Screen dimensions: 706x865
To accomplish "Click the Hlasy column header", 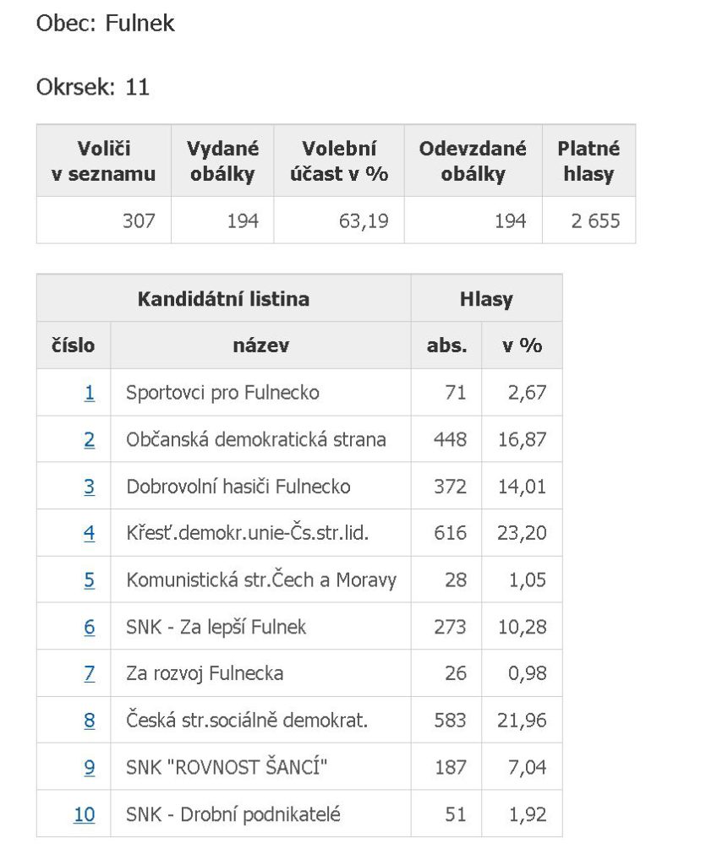I will point(486,298).
